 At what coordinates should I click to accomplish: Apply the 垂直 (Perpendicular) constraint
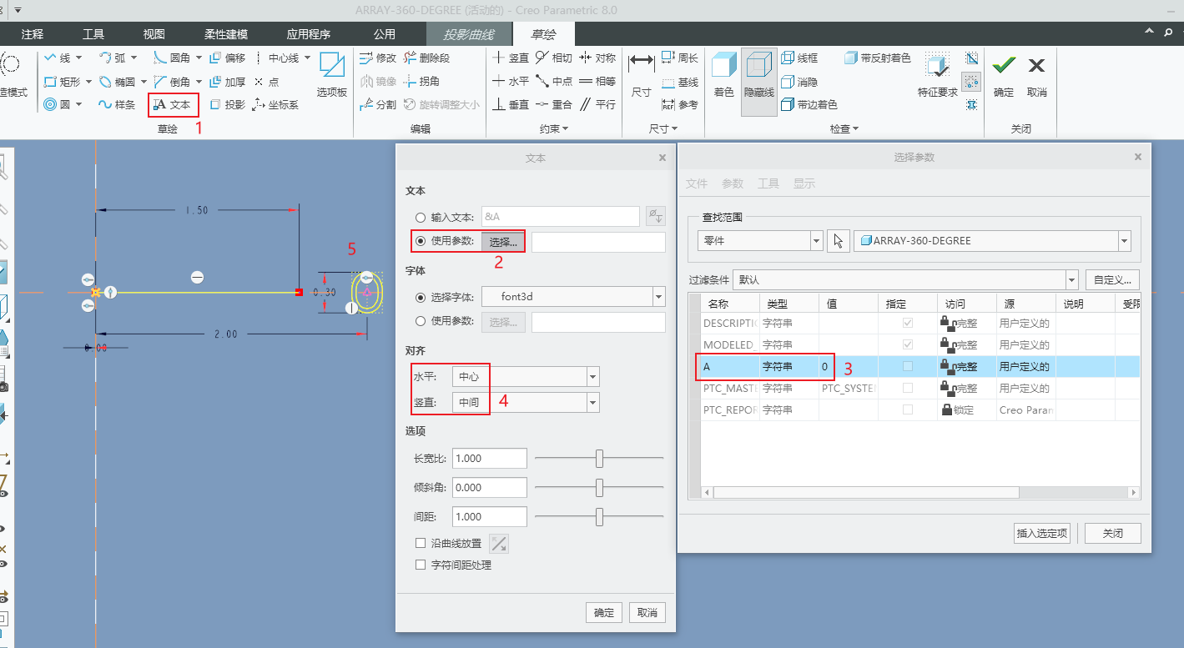pyautogui.click(x=511, y=105)
